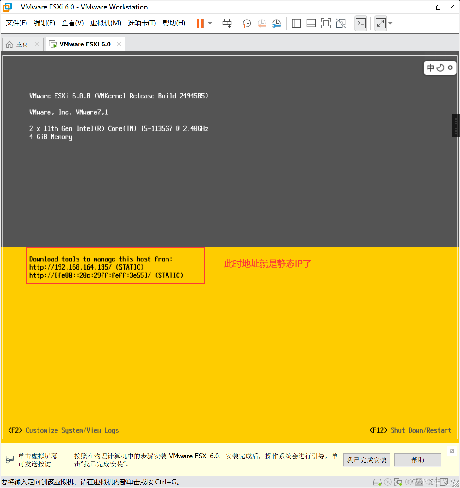
Task: Click the http://192.168.164.135/ address line
Action: tap(86, 267)
